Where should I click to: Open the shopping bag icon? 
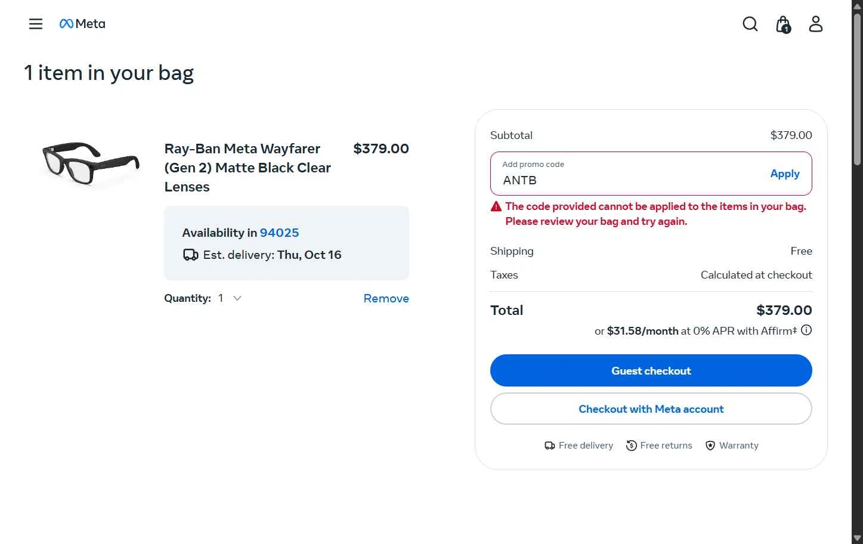[783, 24]
